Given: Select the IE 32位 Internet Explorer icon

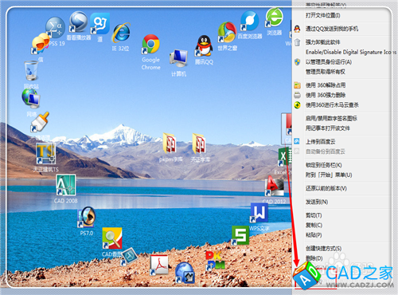Looking at the screenshot, I should pos(121,33).
